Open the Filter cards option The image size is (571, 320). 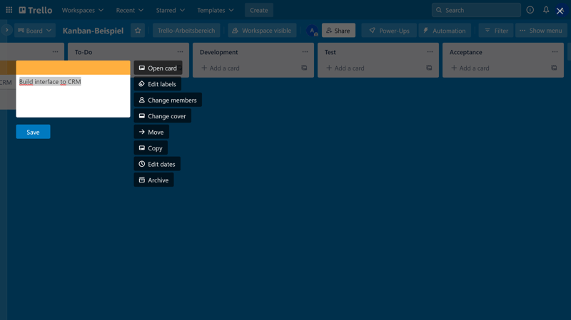click(x=496, y=31)
